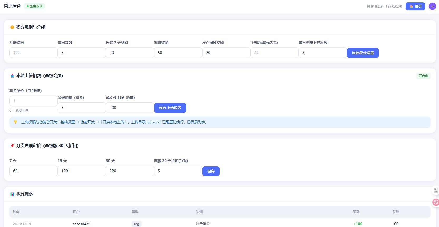Focus the 连签 7 天奖励 input

point(130,53)
